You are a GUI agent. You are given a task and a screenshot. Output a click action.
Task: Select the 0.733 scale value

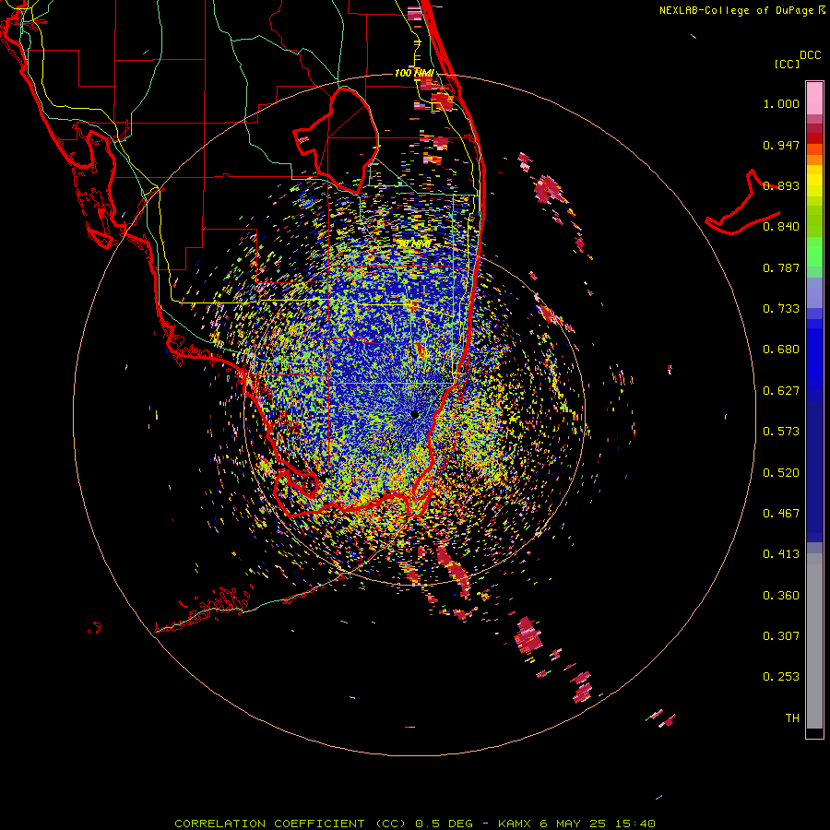(781, 309)
